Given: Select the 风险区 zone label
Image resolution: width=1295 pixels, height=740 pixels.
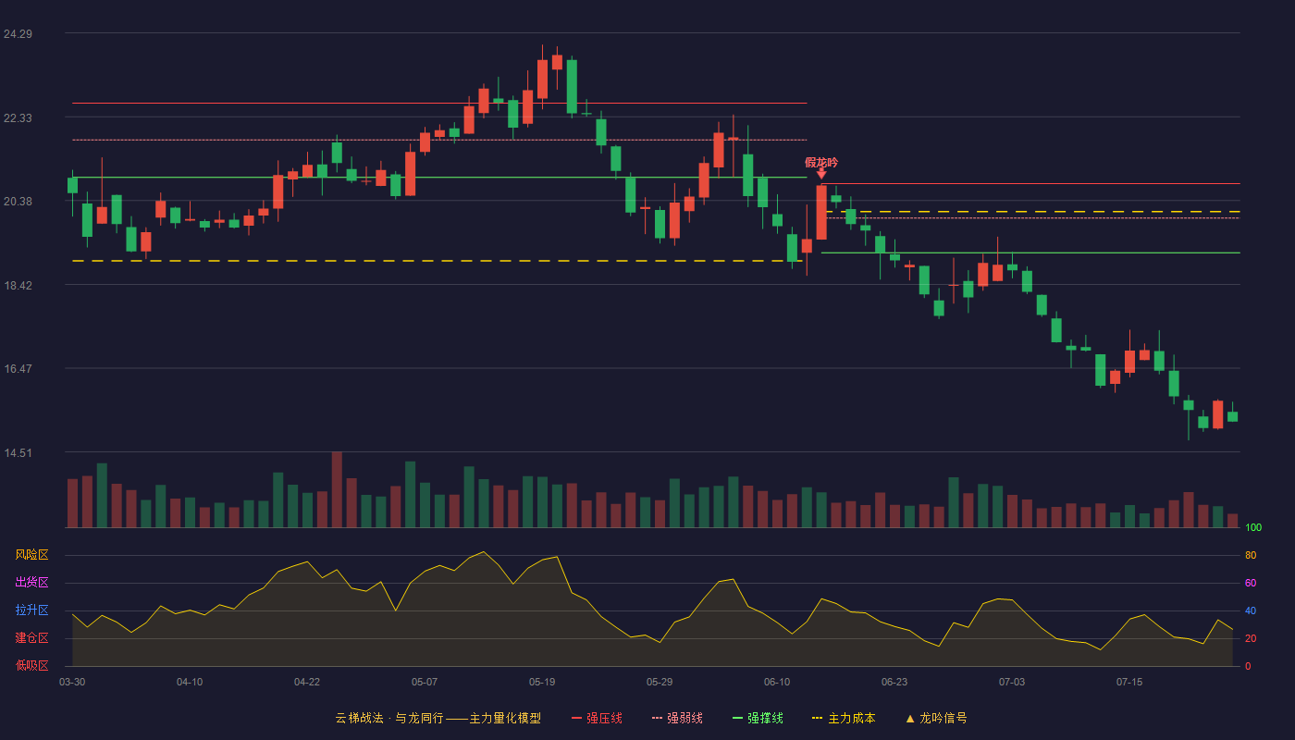Looking at the screenshot, I should coord(31,555).
